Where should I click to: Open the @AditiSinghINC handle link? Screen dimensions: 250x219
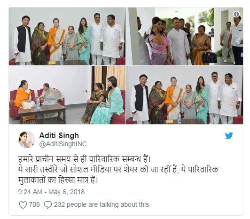(63, 144)
